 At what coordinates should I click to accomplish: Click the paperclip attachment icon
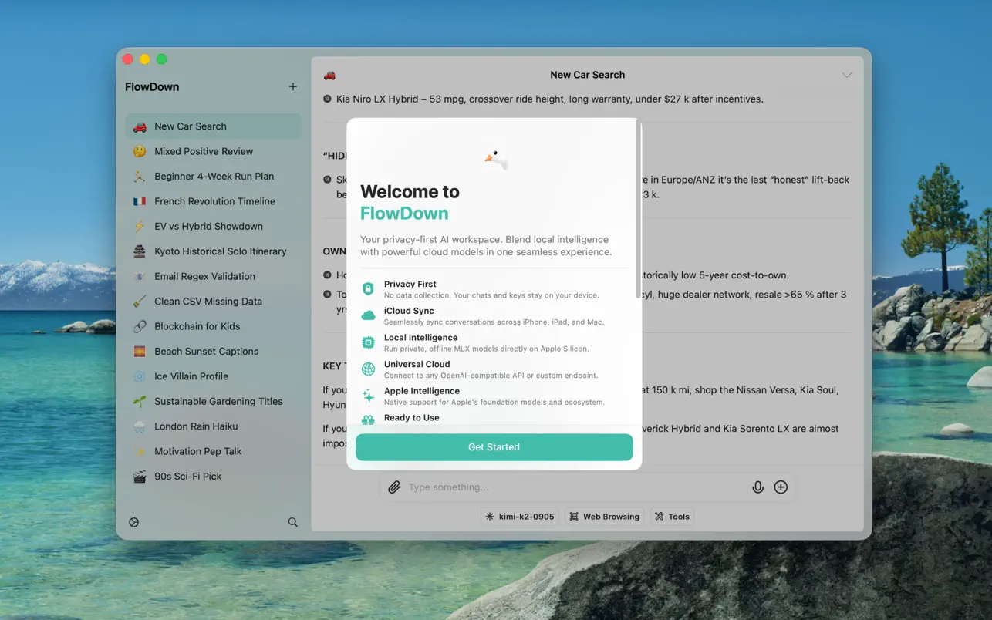tap(394, 487)
